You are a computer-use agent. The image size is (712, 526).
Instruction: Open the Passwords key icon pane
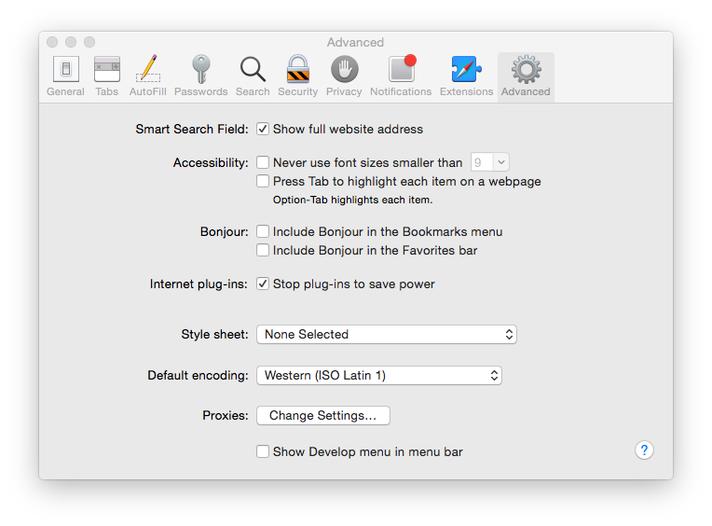(200, 76)
